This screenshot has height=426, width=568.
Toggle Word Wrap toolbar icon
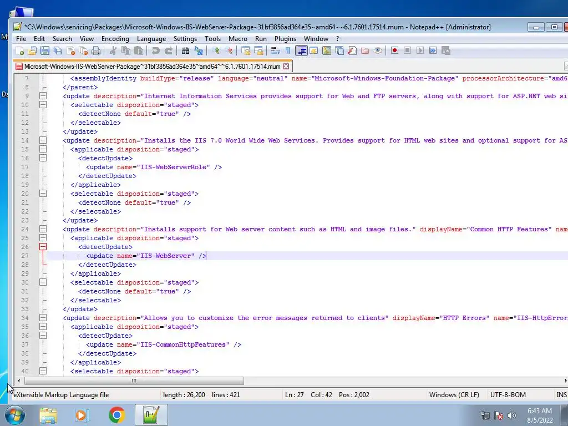click(275, 50)
